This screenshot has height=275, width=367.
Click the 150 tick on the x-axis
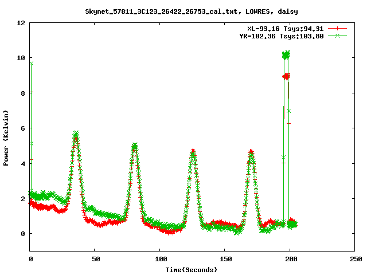pos(224,259)
